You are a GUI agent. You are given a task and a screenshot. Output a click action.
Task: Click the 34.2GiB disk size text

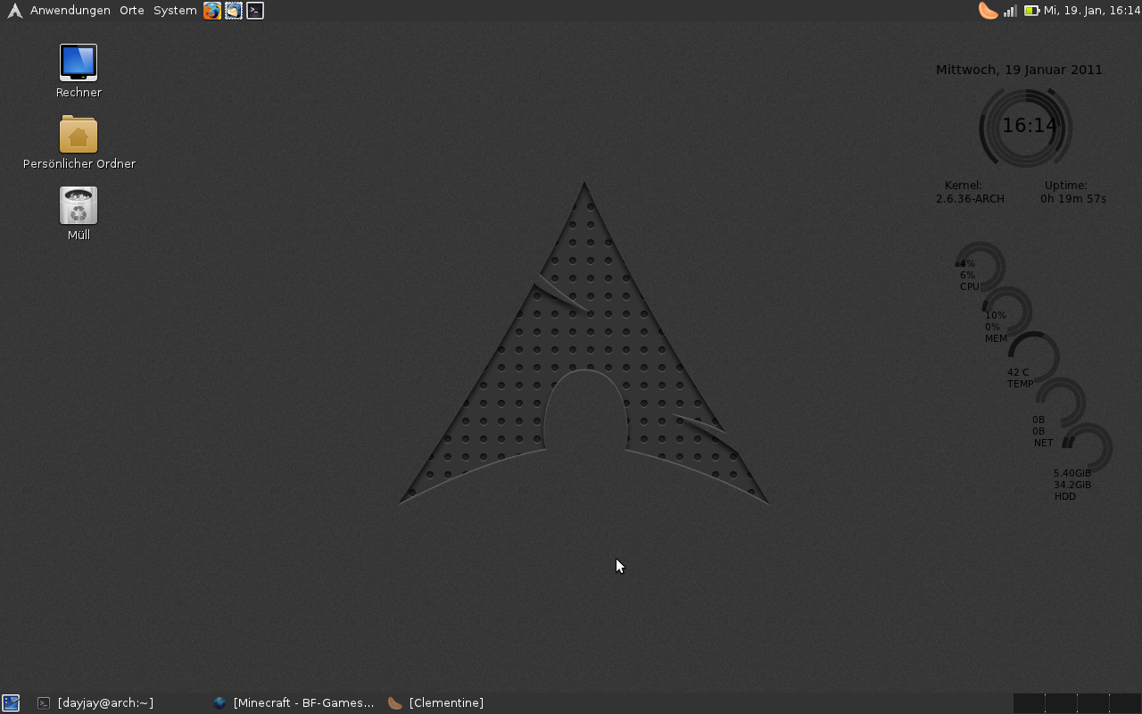pyautogui.click(x=1072, y=485)
